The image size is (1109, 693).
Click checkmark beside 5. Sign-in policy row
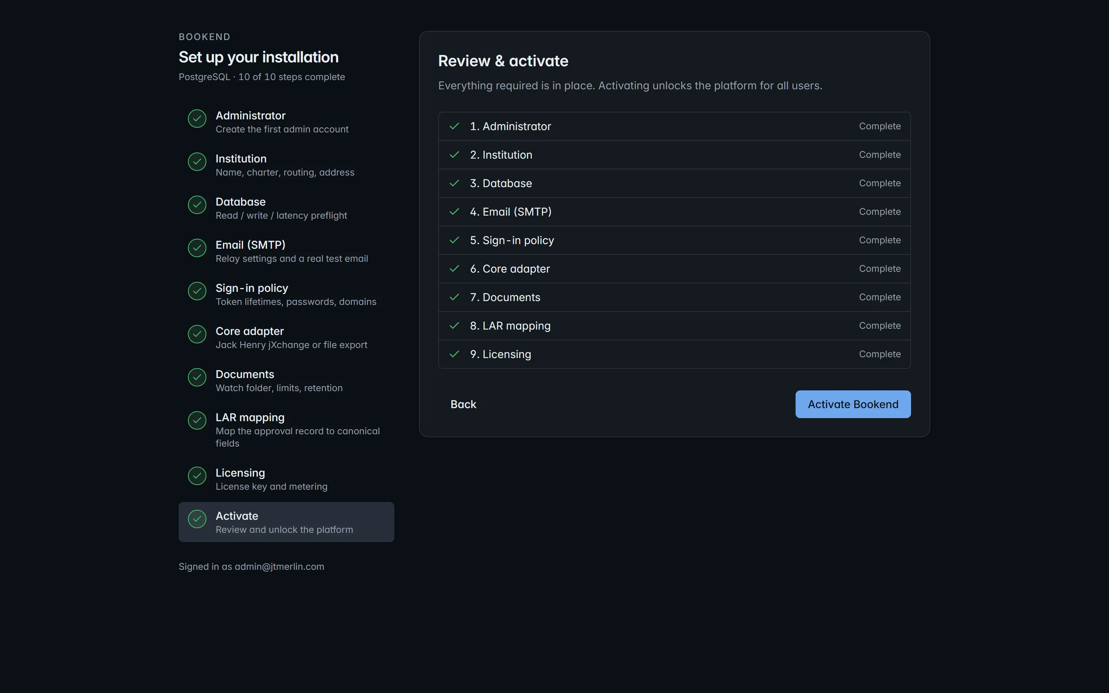[x=454, y=240]
